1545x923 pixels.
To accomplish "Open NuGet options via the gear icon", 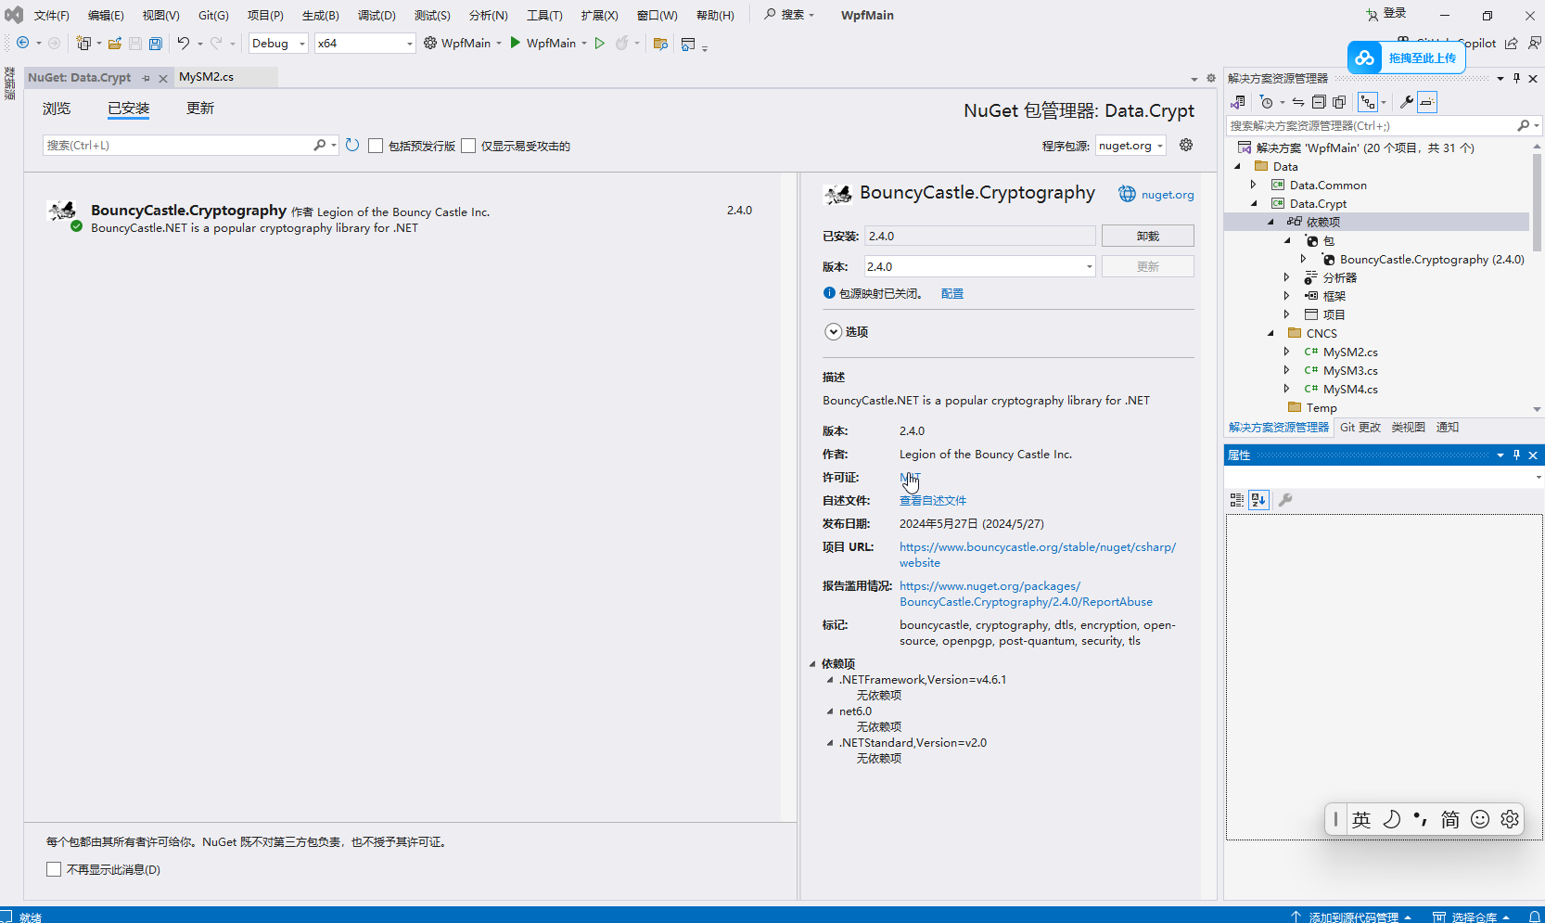I will (1186, 145).
